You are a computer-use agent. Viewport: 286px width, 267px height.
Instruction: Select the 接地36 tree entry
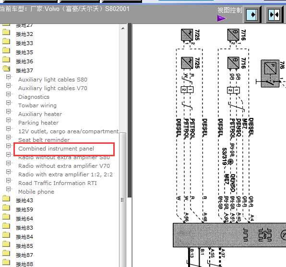24,61
